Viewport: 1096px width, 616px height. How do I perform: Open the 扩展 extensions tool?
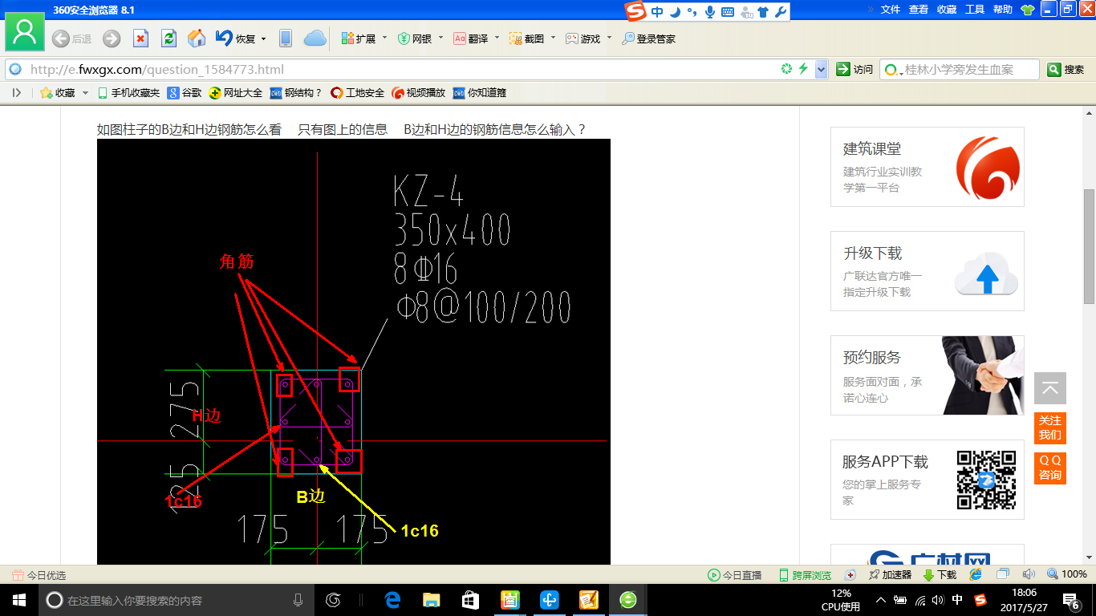[x=359, y=38]
